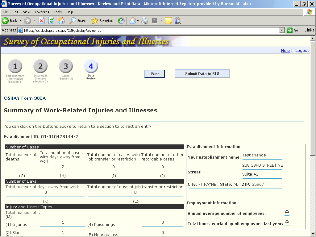Return to step 1 Establishment Information
Screen dimensions: 316x237
click(x=15, y=67)
